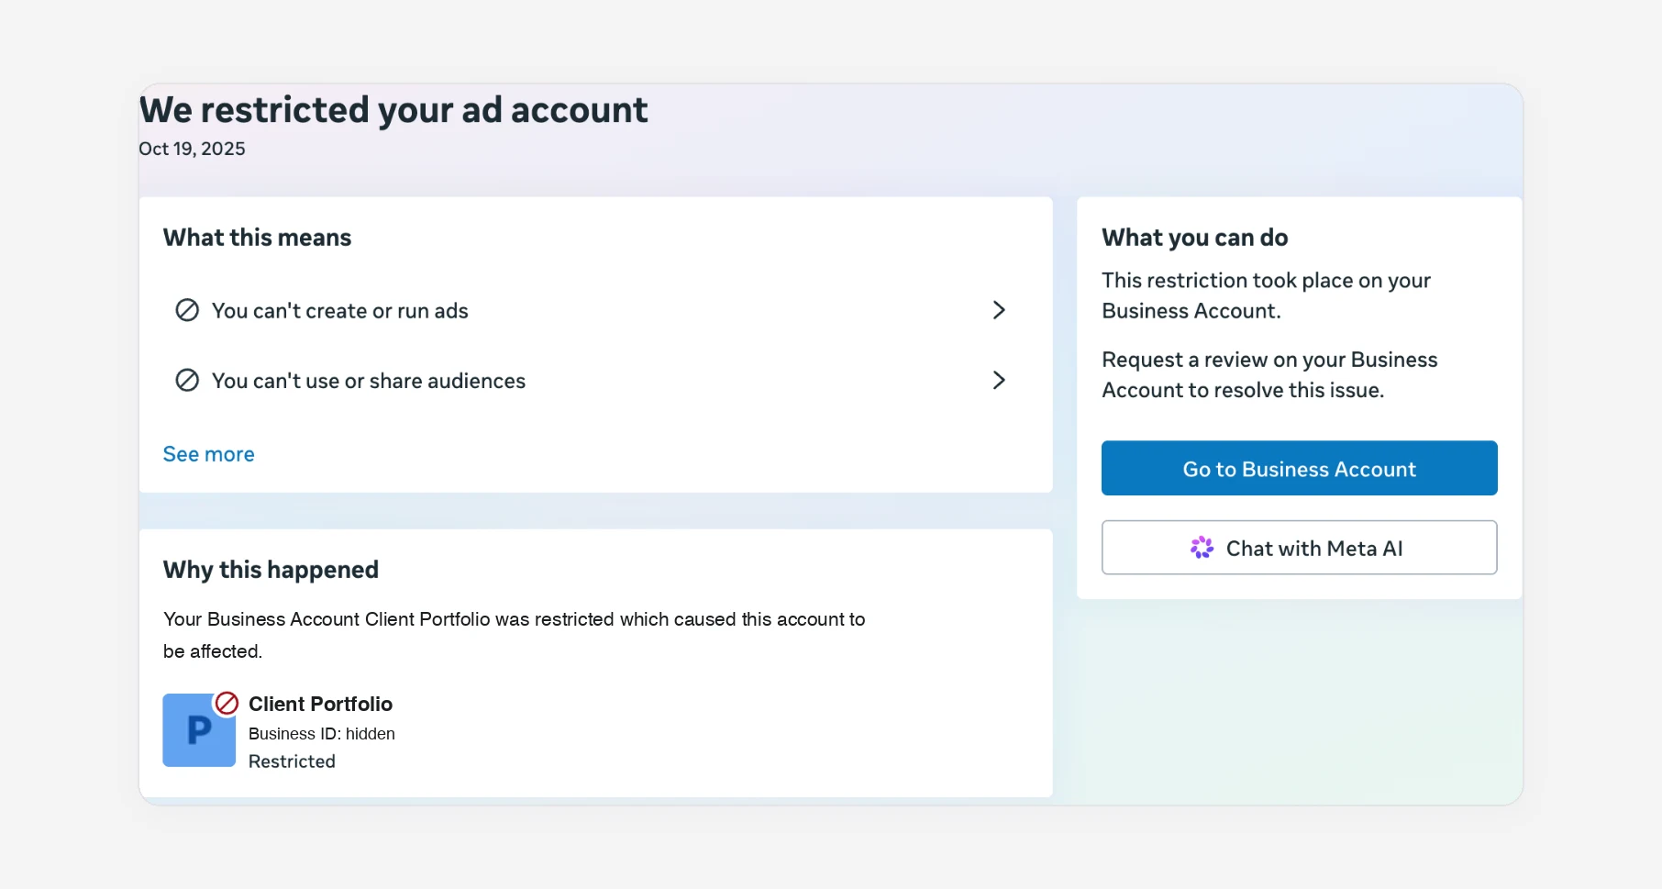
Task: Select the "You can't create or run ads" row text
Action: coord(339,311)
